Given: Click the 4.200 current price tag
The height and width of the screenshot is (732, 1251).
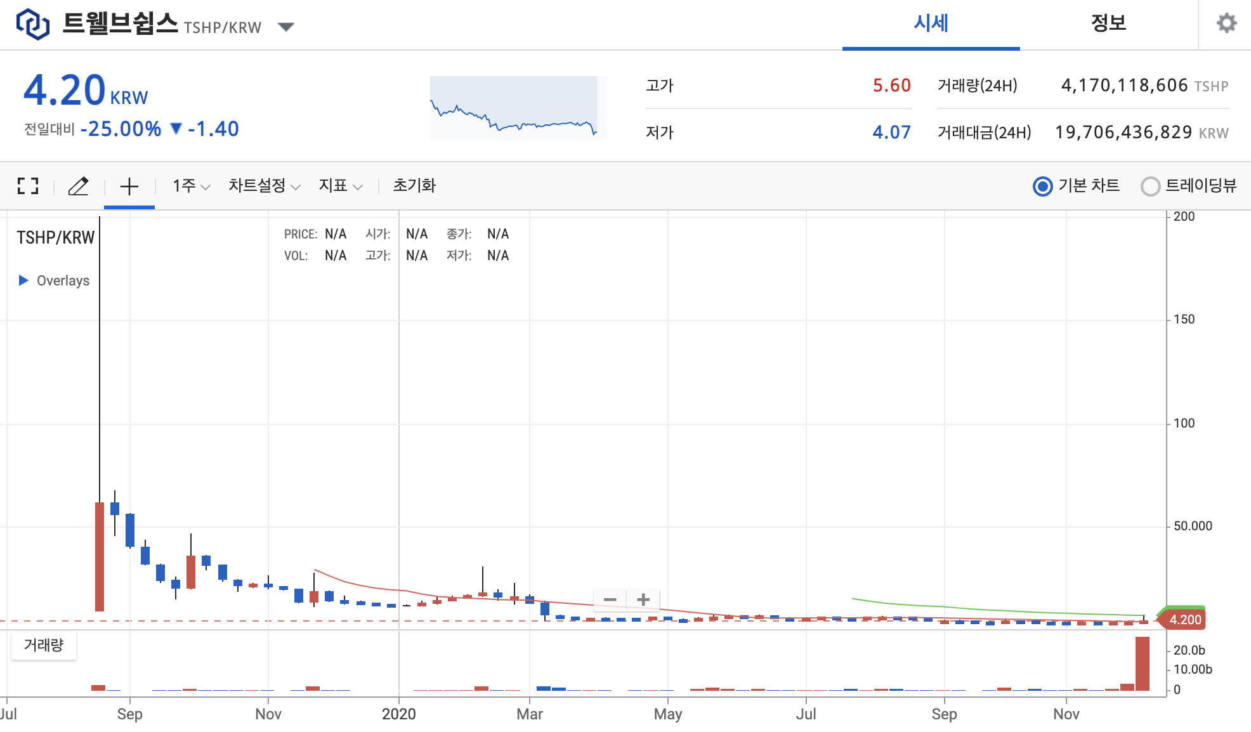Looking at the screenshot, I should (x=1184, y=620).
